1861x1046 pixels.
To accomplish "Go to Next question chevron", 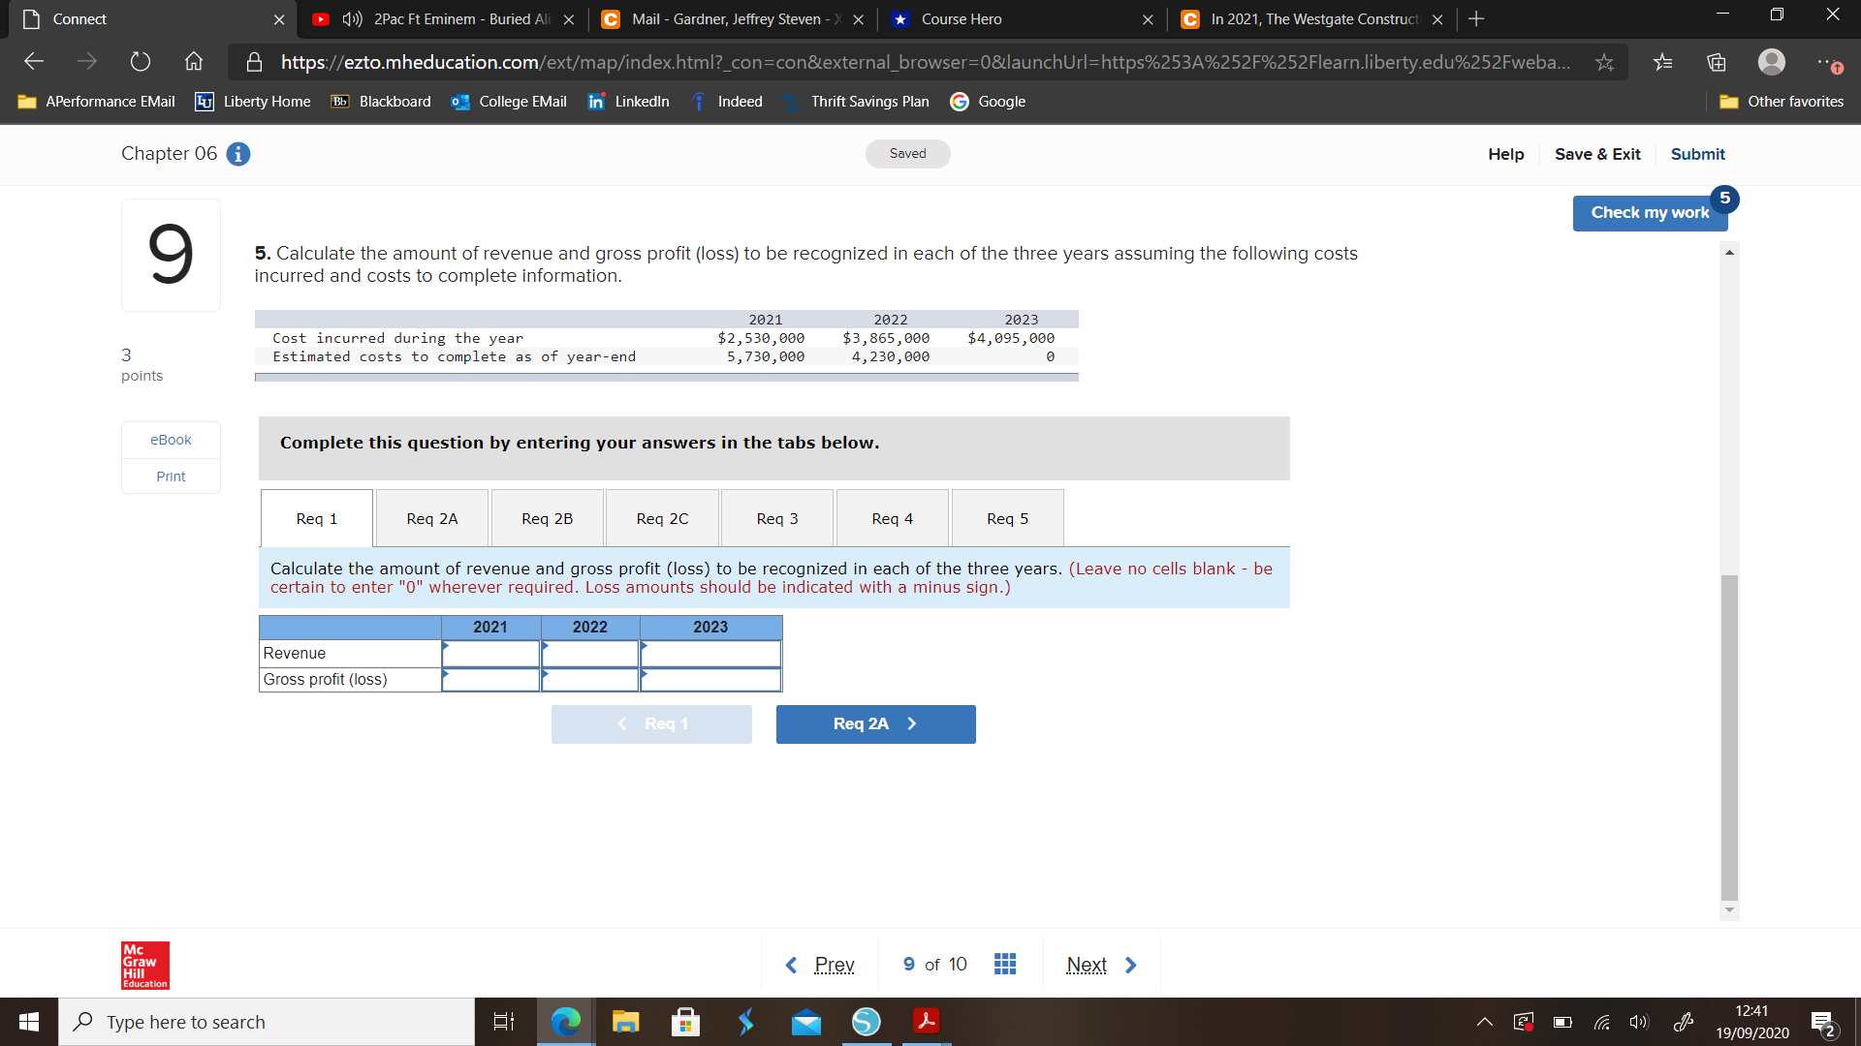I will point(1130,965).
